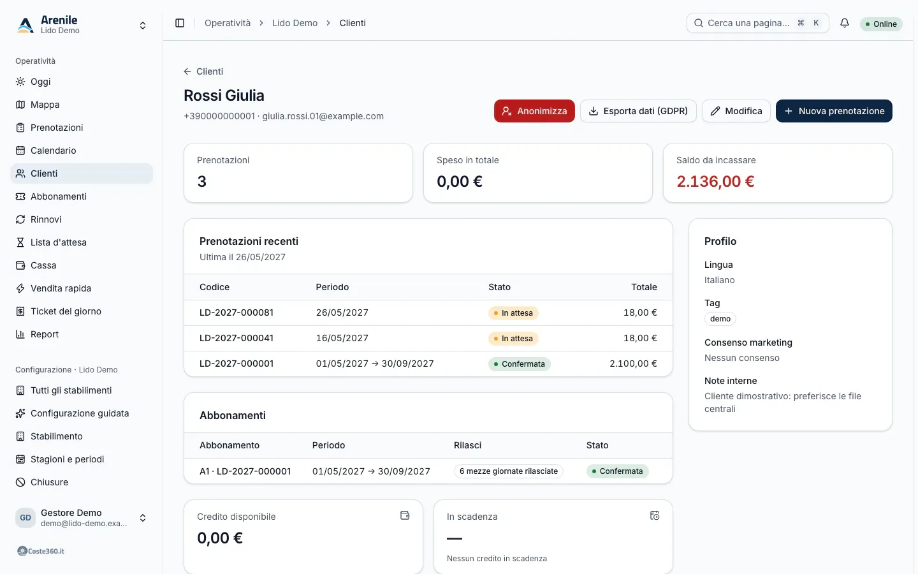Click the Anonimizza button
Viewport: 918px width, 574px height.
534,111
